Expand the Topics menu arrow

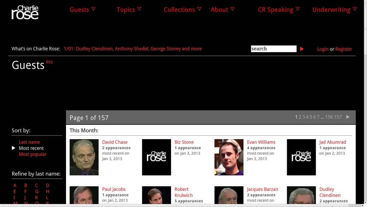139,9
